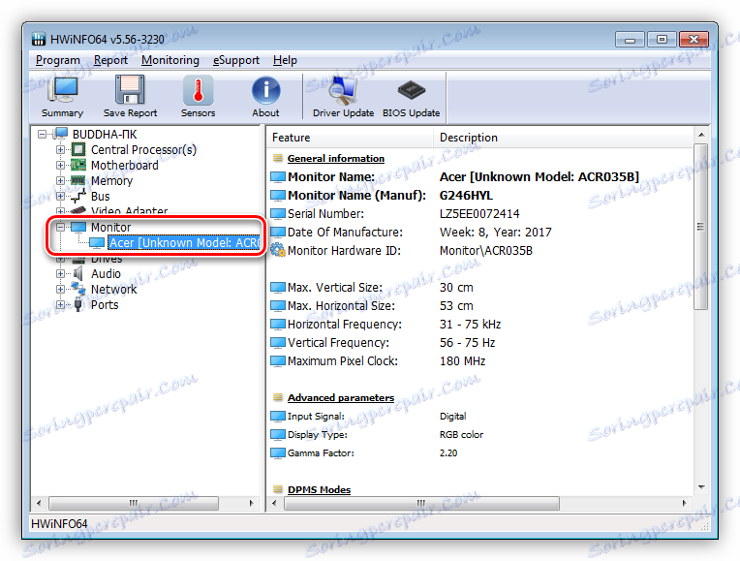Click the Feature column header
Screen dimensions: 740x561
pyautogui.click(x=351, y=138)
